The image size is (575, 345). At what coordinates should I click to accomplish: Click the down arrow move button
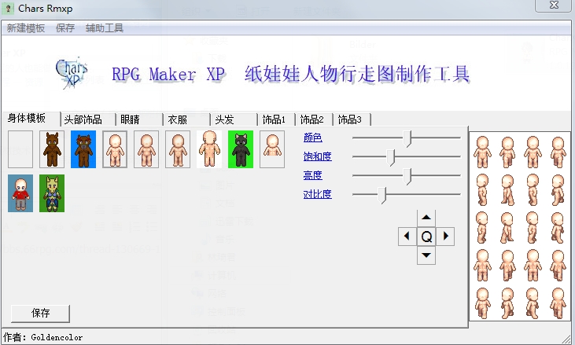tap(426, 255)
